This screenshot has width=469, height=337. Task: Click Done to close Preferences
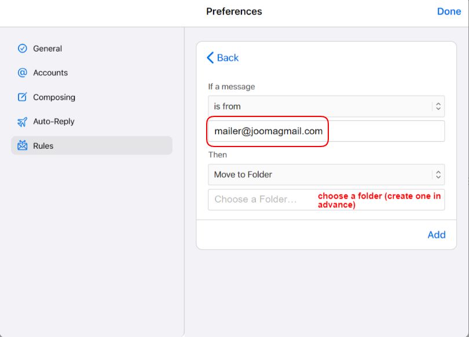449,12
